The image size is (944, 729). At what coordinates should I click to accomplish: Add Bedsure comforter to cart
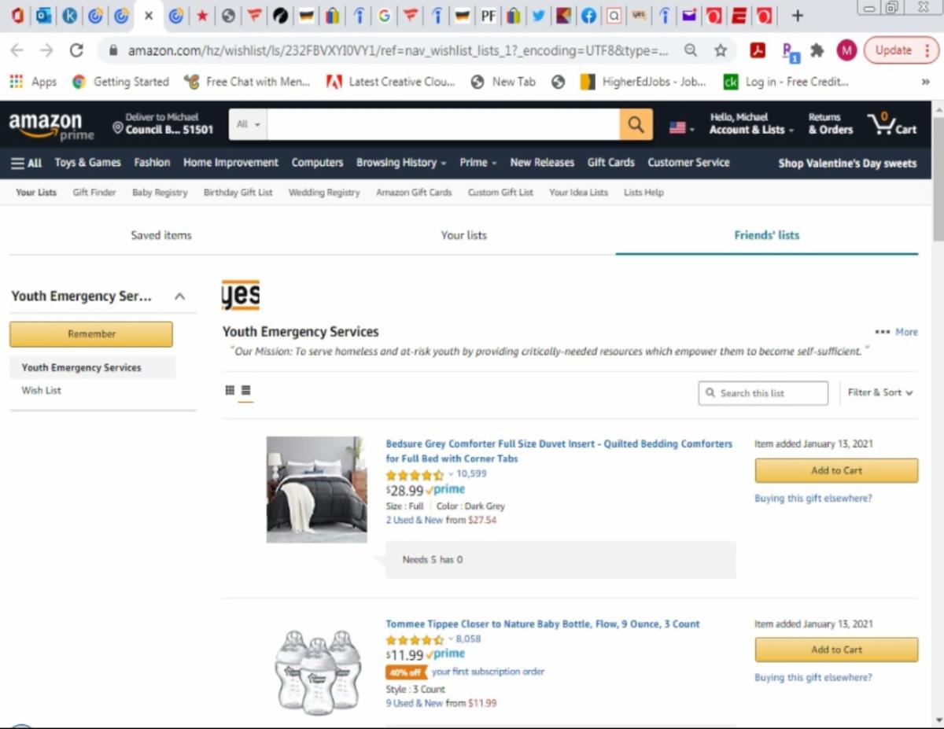tap(836, 470)
